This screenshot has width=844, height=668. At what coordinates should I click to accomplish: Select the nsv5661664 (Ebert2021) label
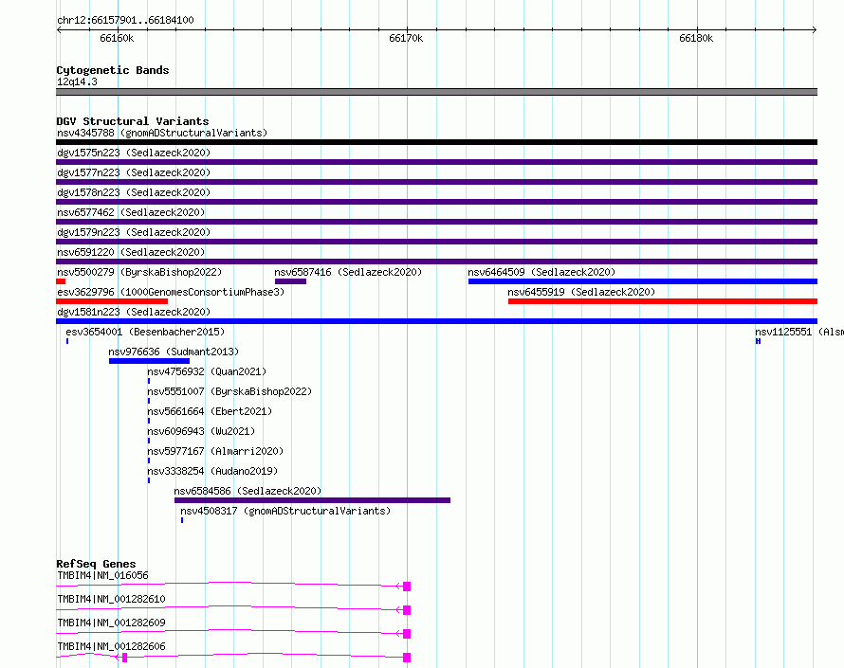(210, 411)
